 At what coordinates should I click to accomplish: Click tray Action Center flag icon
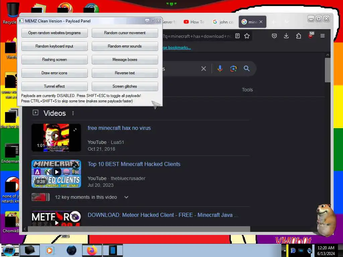pyautogui.click(x=293, y=250)
